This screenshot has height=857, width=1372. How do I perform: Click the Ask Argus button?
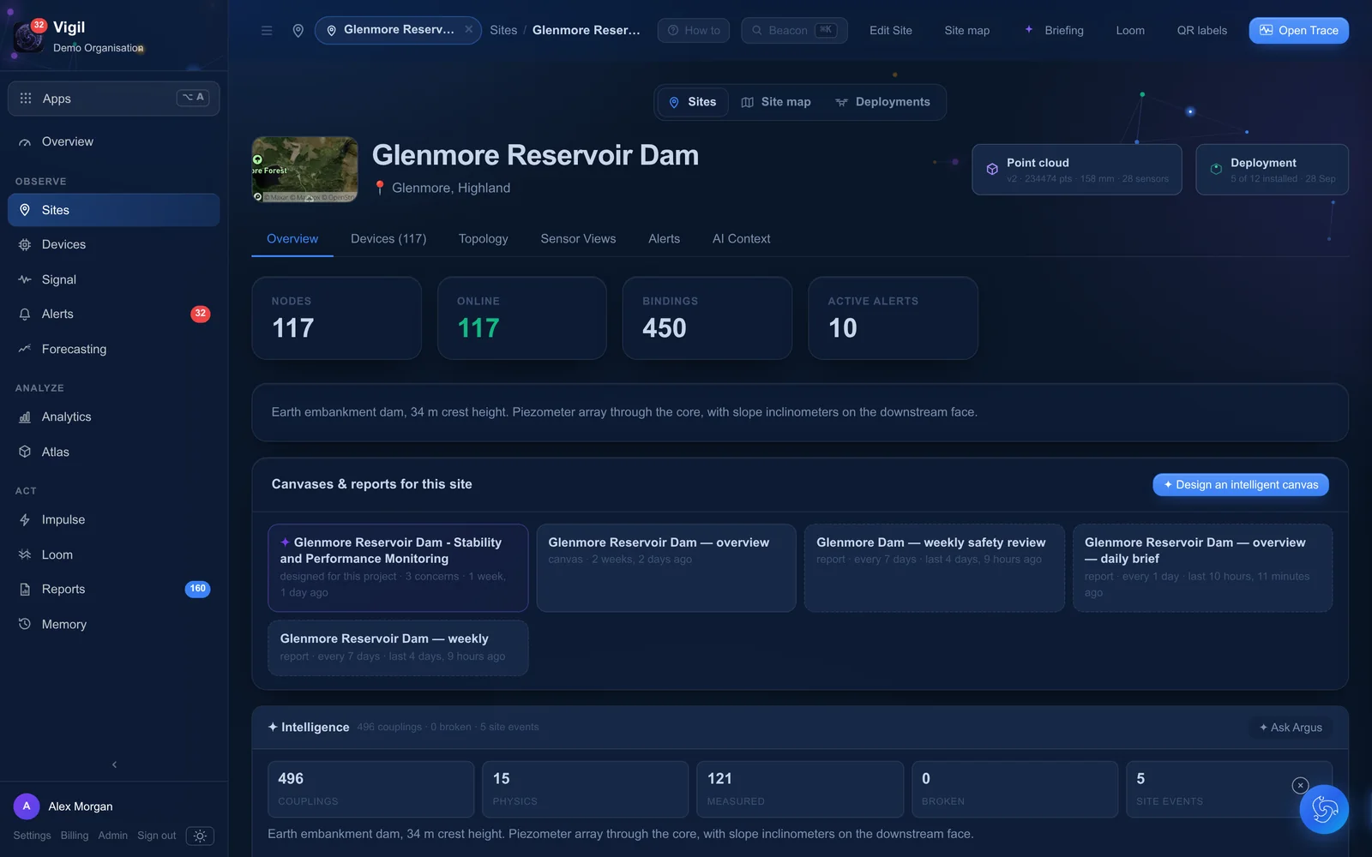1291,728
